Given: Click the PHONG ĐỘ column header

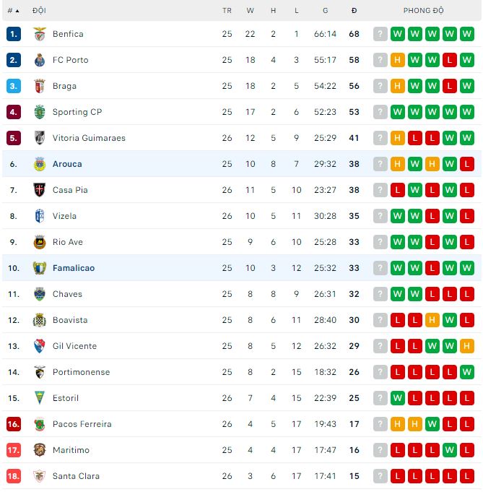Looking at the screenshot, I should [x=424, y=11].
